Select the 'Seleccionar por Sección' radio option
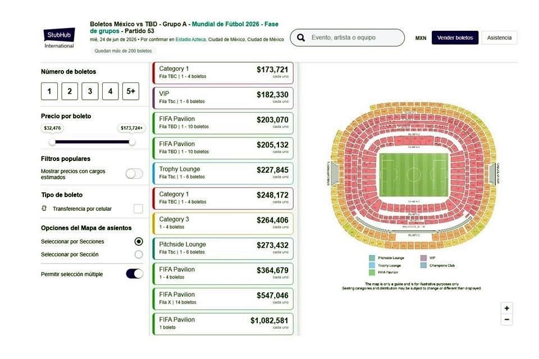The image size is (539, 359). [139, 255]
